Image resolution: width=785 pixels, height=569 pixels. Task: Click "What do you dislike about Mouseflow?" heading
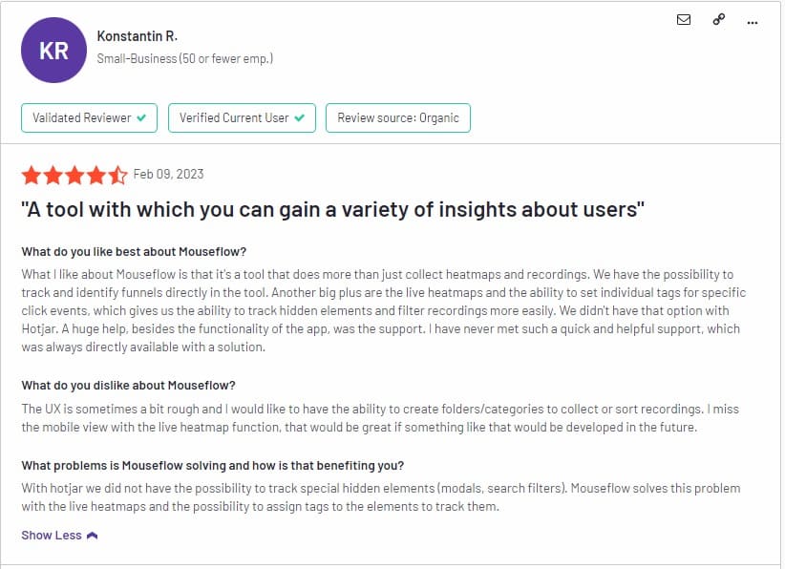(x=128, y=386)
